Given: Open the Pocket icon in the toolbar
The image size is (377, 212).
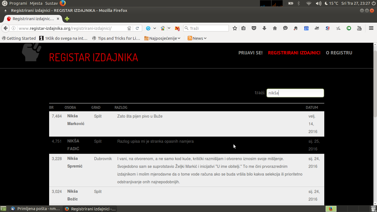Looking at the screenshot, I should click(254, 28).
